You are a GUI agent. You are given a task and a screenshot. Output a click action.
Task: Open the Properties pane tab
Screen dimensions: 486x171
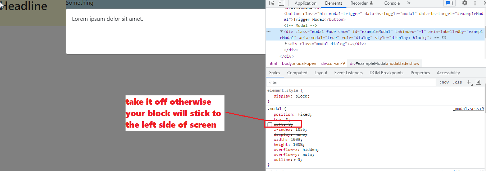[x=420, y=73]
